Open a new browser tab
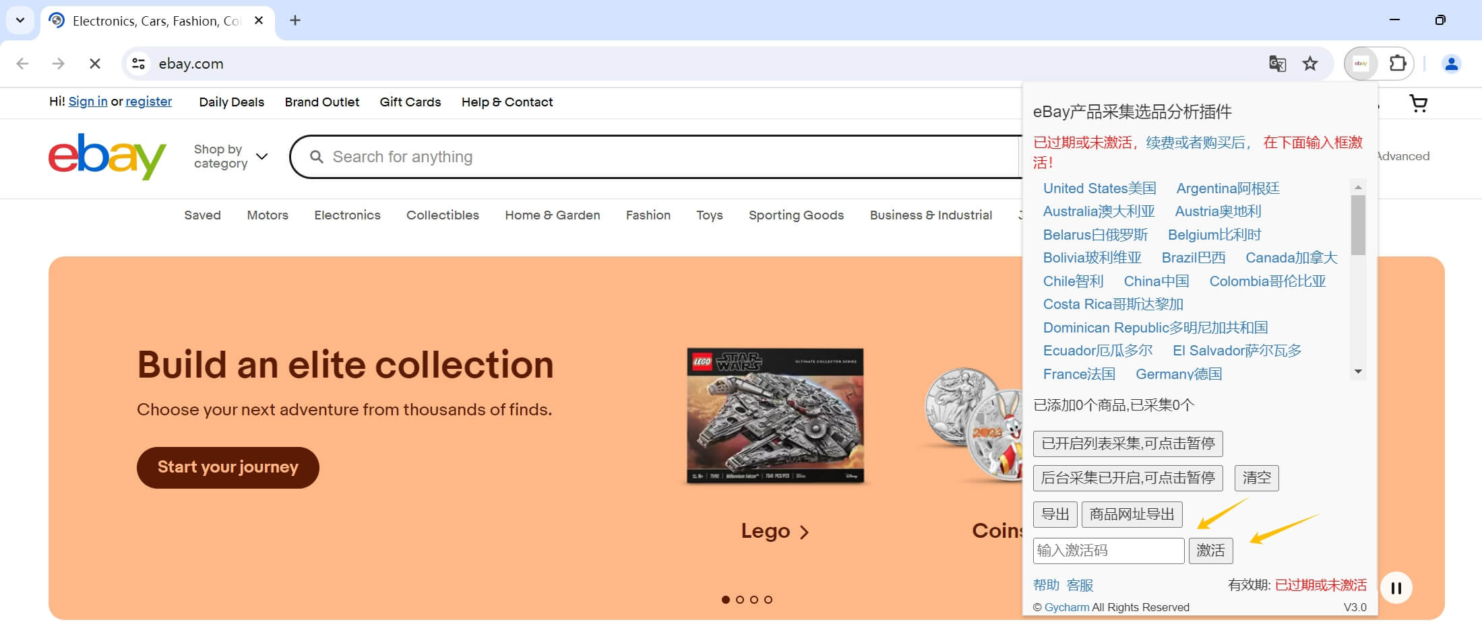The width and height of the screenshot is (1482, 628). (295, 20)
